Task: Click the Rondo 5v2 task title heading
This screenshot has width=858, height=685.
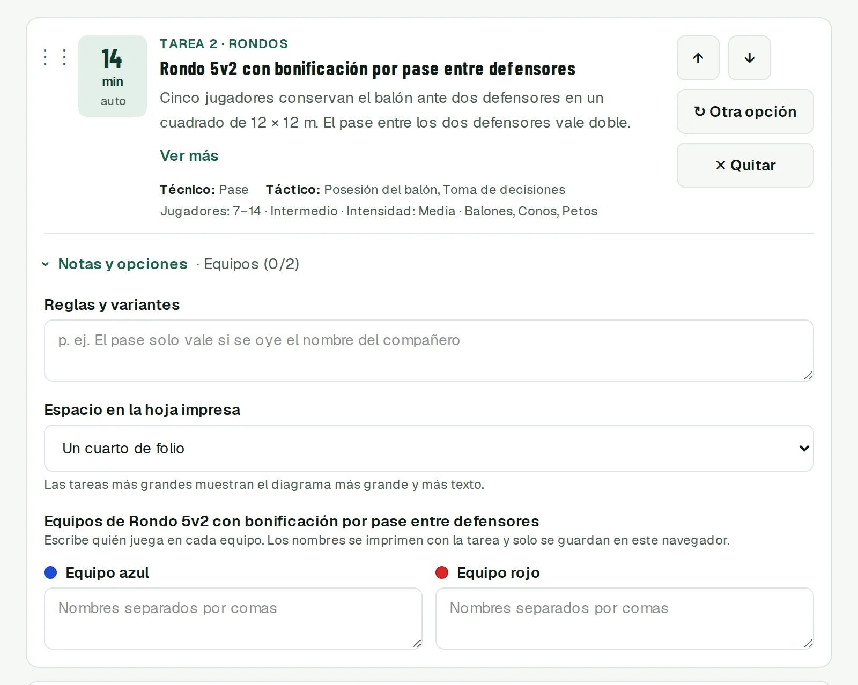Action: pos(367,69)
